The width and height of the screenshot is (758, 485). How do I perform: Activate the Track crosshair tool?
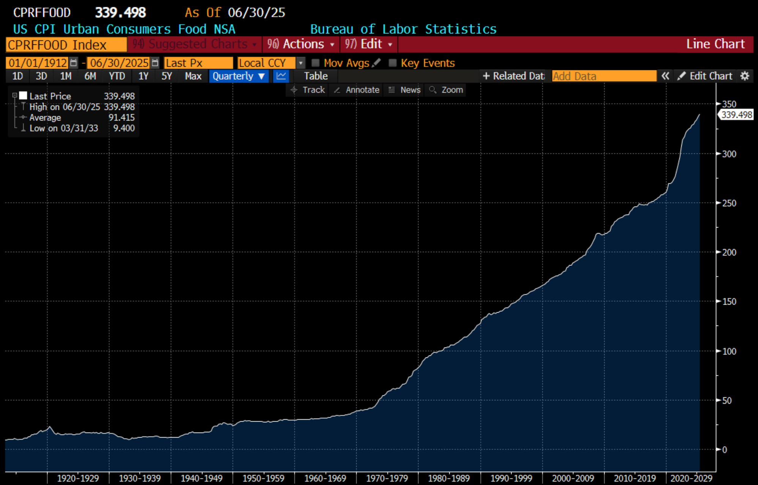coord(308,90)
